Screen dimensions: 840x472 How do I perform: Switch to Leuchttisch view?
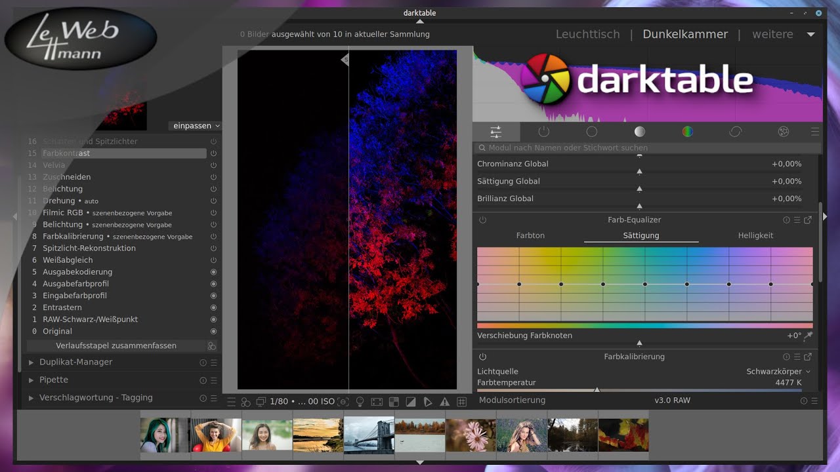click(587, 35)
